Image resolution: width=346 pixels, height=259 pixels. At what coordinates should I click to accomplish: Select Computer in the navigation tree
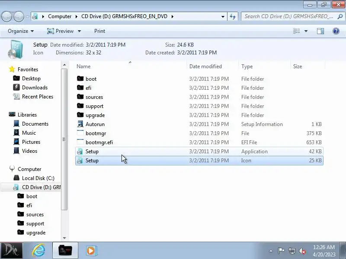tap(25, 169)
